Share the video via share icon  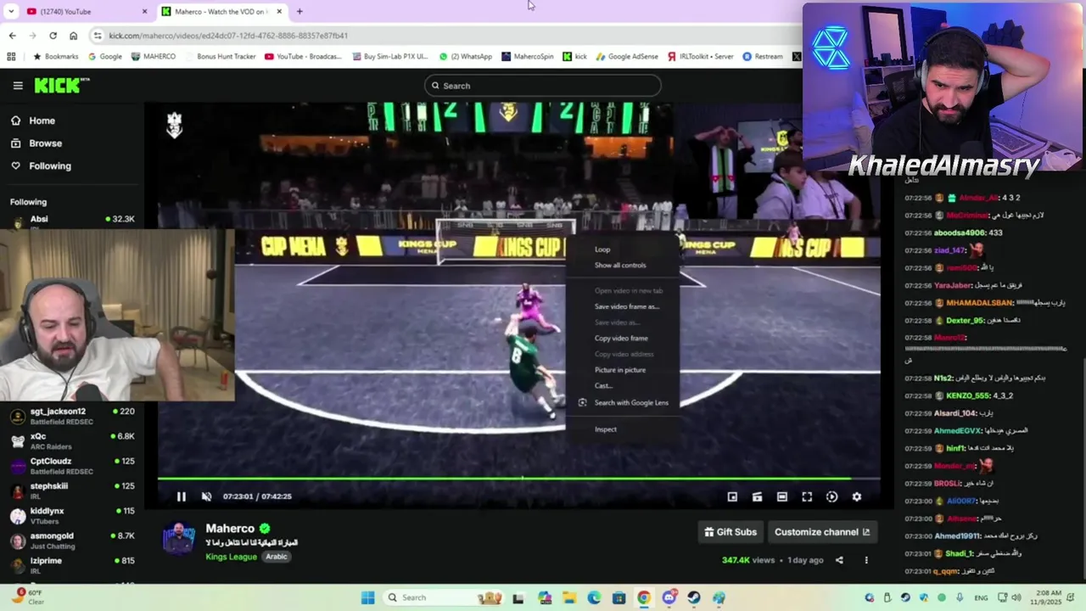click(839, 560)
